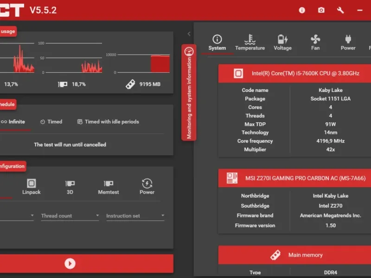Open settings via the wrench icon
This screenshot has width=371, height=278.
click(x=340, y=10)
